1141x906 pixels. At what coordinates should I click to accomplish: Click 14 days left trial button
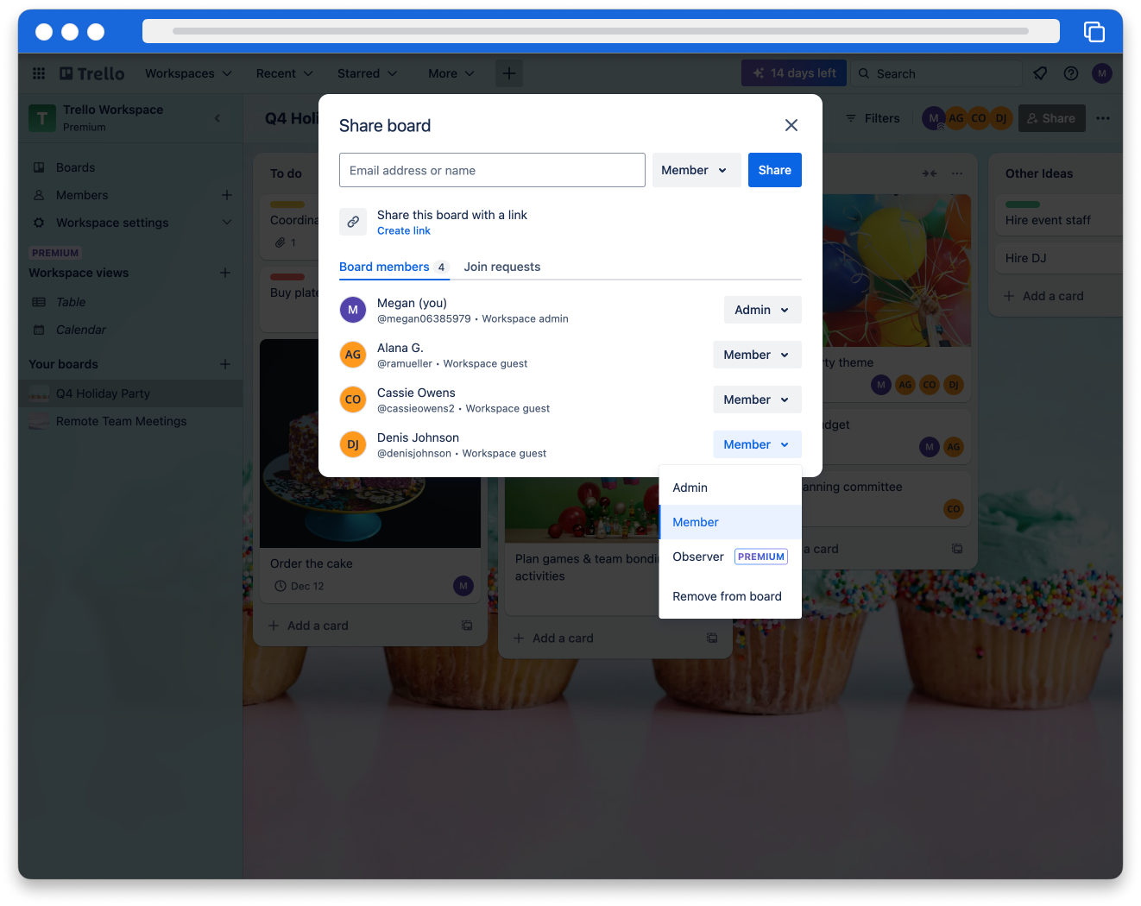[794, 73]
